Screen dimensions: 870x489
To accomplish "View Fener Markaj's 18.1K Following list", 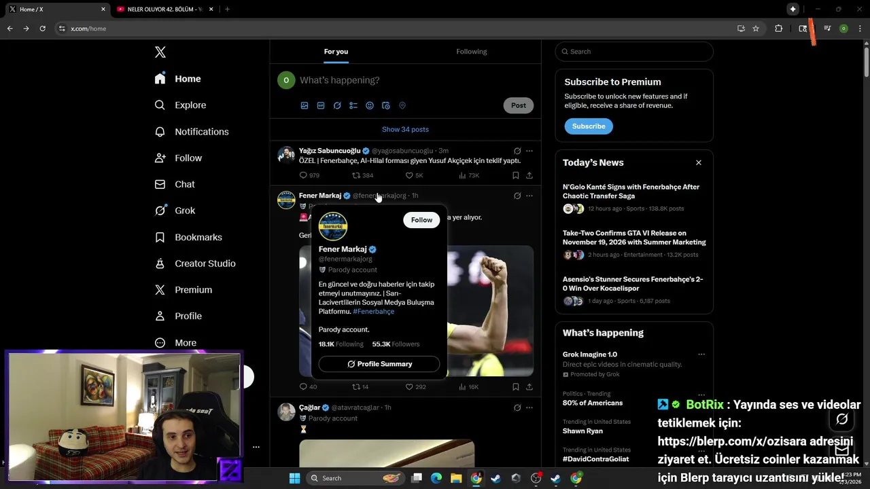I will (341, 344).
